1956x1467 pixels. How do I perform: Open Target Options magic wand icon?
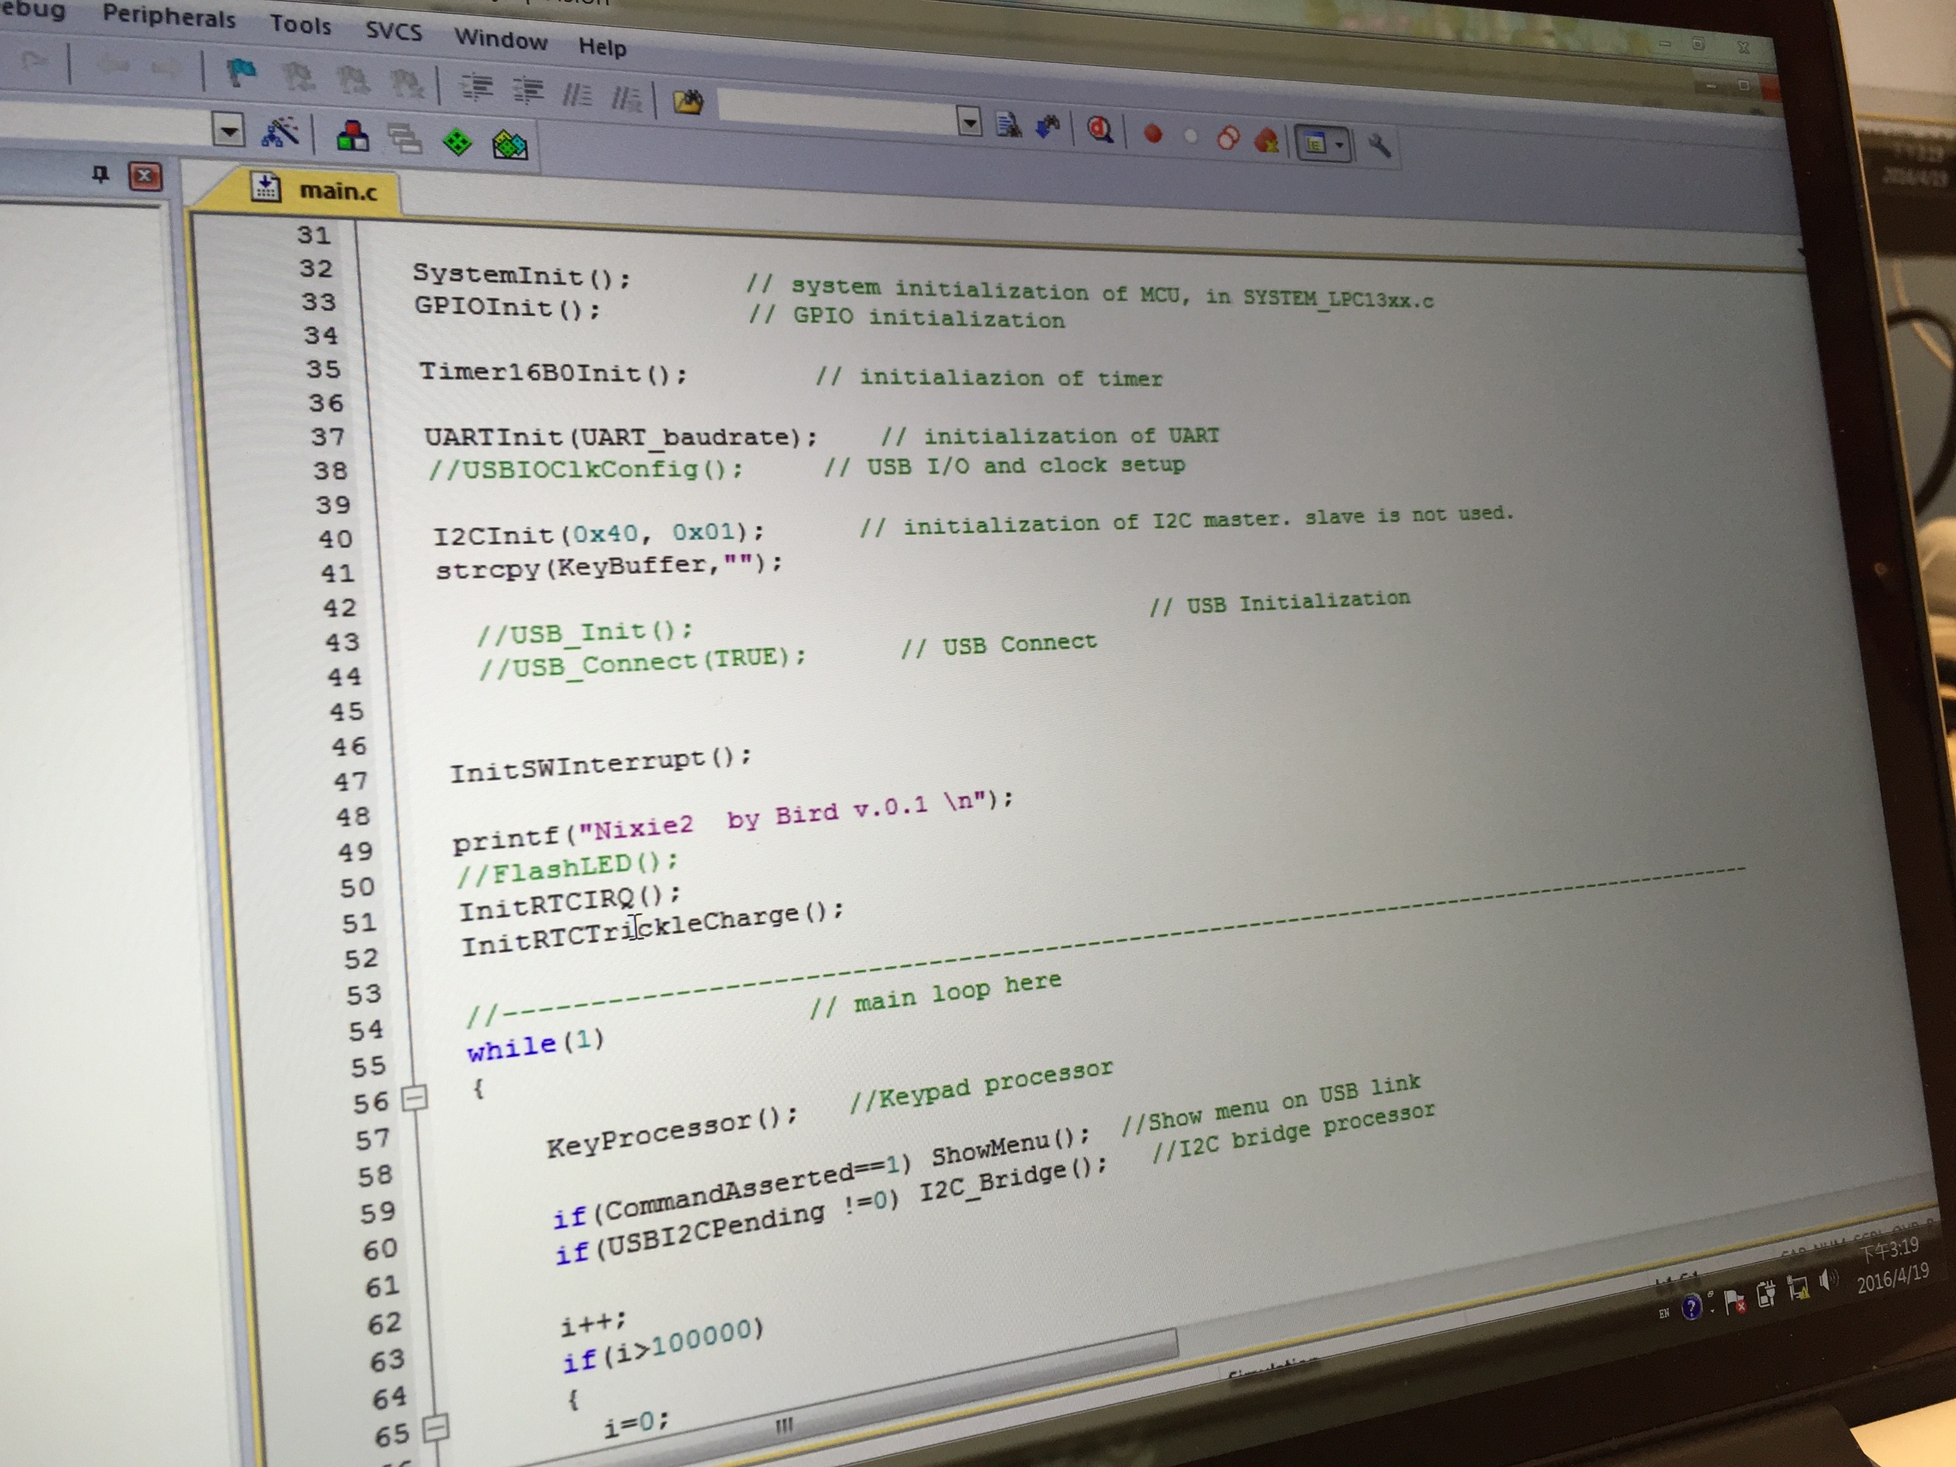(x=280, y=134)
